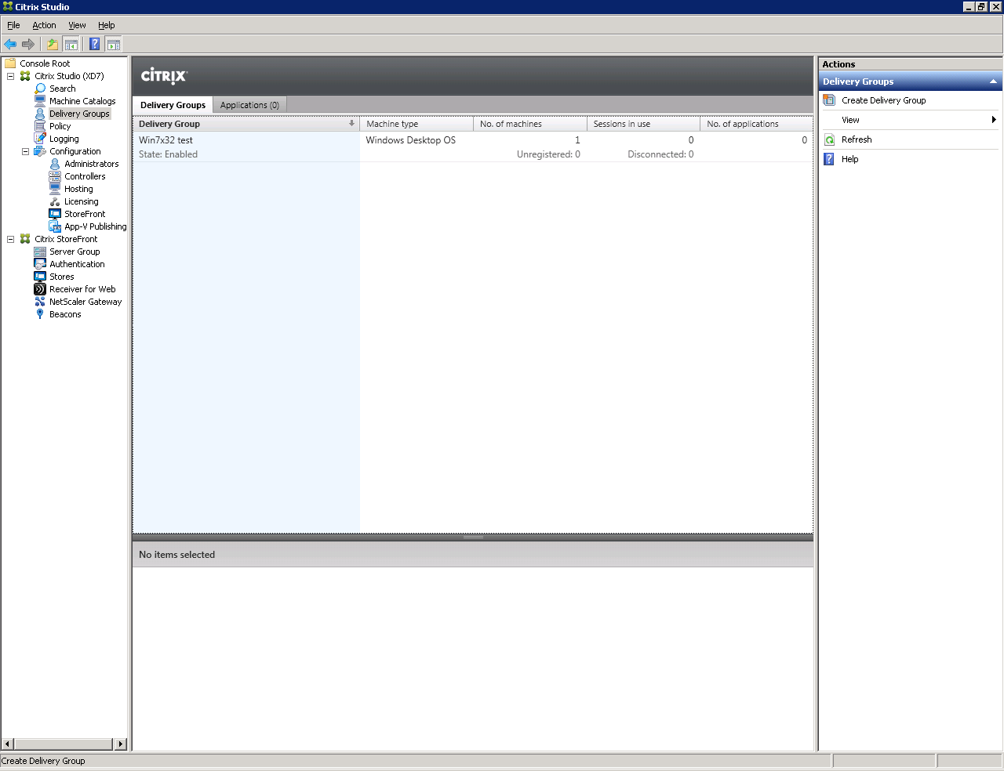Image resolution: width=1004 pixels, height=771 pixels.
Task: Click the App-V Publishing icon
Action: tap(55, 226)
